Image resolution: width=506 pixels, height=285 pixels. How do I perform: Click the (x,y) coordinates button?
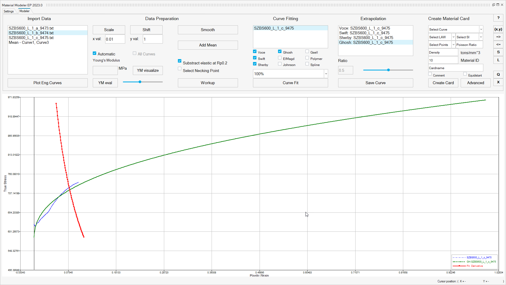pyautogui.click(x=498, y=29)
